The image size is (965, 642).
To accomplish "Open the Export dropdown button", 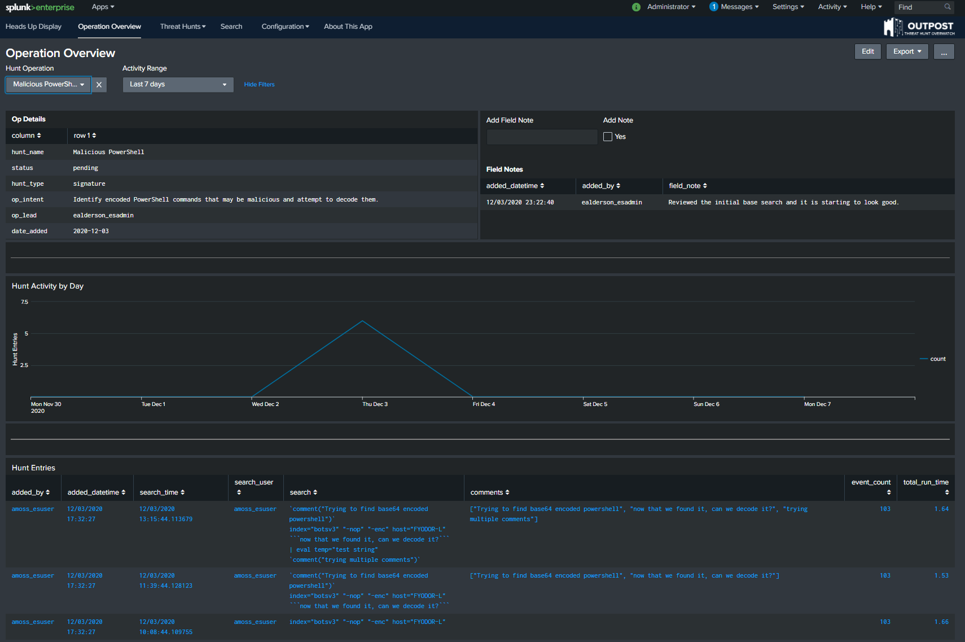I will 907,52.
